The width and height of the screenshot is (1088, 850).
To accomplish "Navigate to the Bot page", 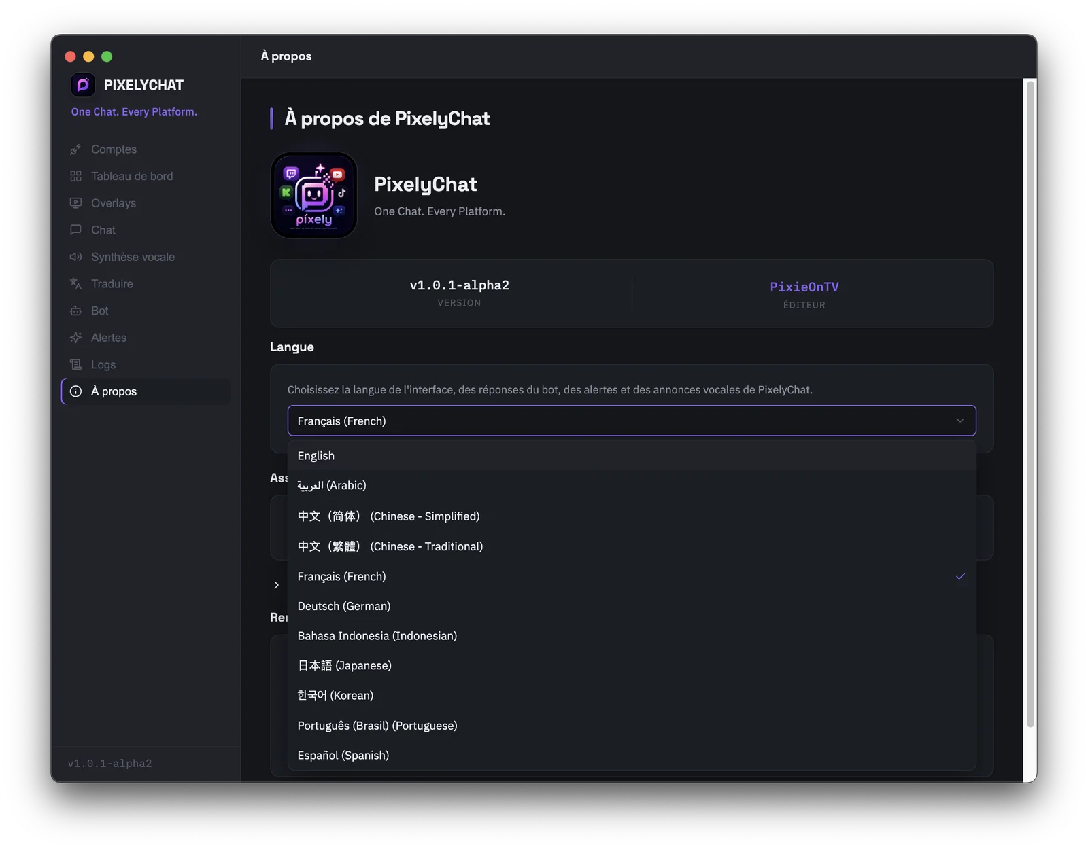I will [x=146, y=311].
